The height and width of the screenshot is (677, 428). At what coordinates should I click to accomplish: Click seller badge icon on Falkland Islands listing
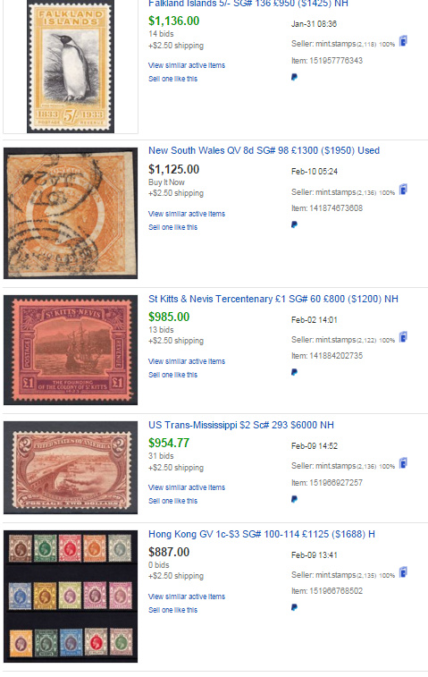point(403,41)
